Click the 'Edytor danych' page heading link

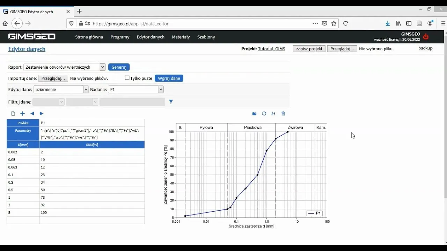point(27,49)
